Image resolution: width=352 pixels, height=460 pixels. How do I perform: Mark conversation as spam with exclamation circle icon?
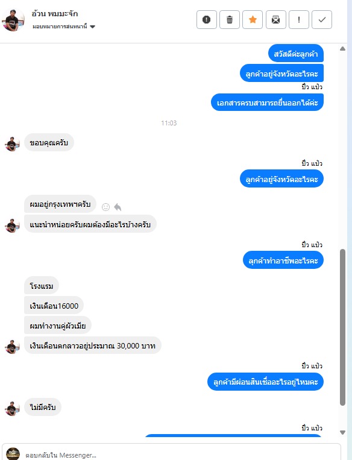point(207,20)
